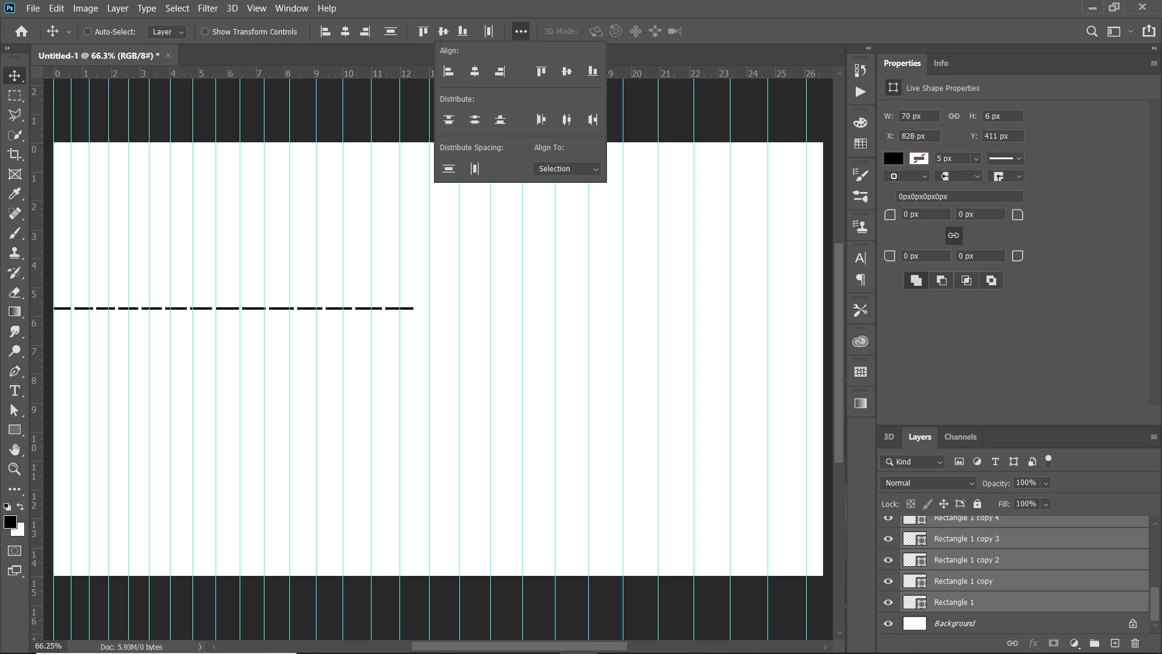1162x654 pixels.
Task: Hide the Background layer eye icon
Action: [888, 623]
